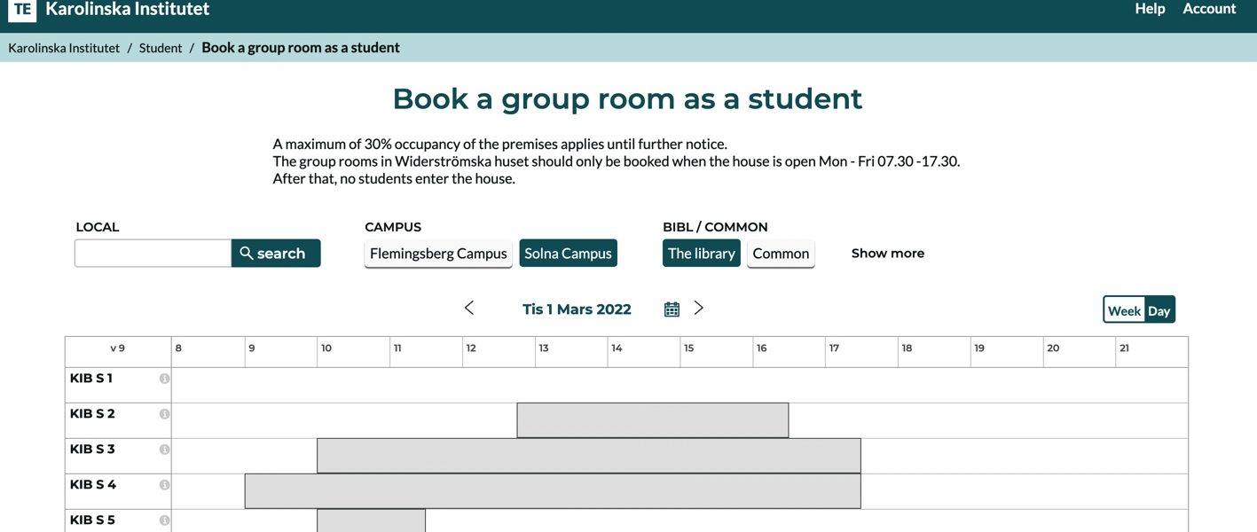Go to previous day with left arrow
This screenshot has width=1257, height=532.
(x=469, y=308)
